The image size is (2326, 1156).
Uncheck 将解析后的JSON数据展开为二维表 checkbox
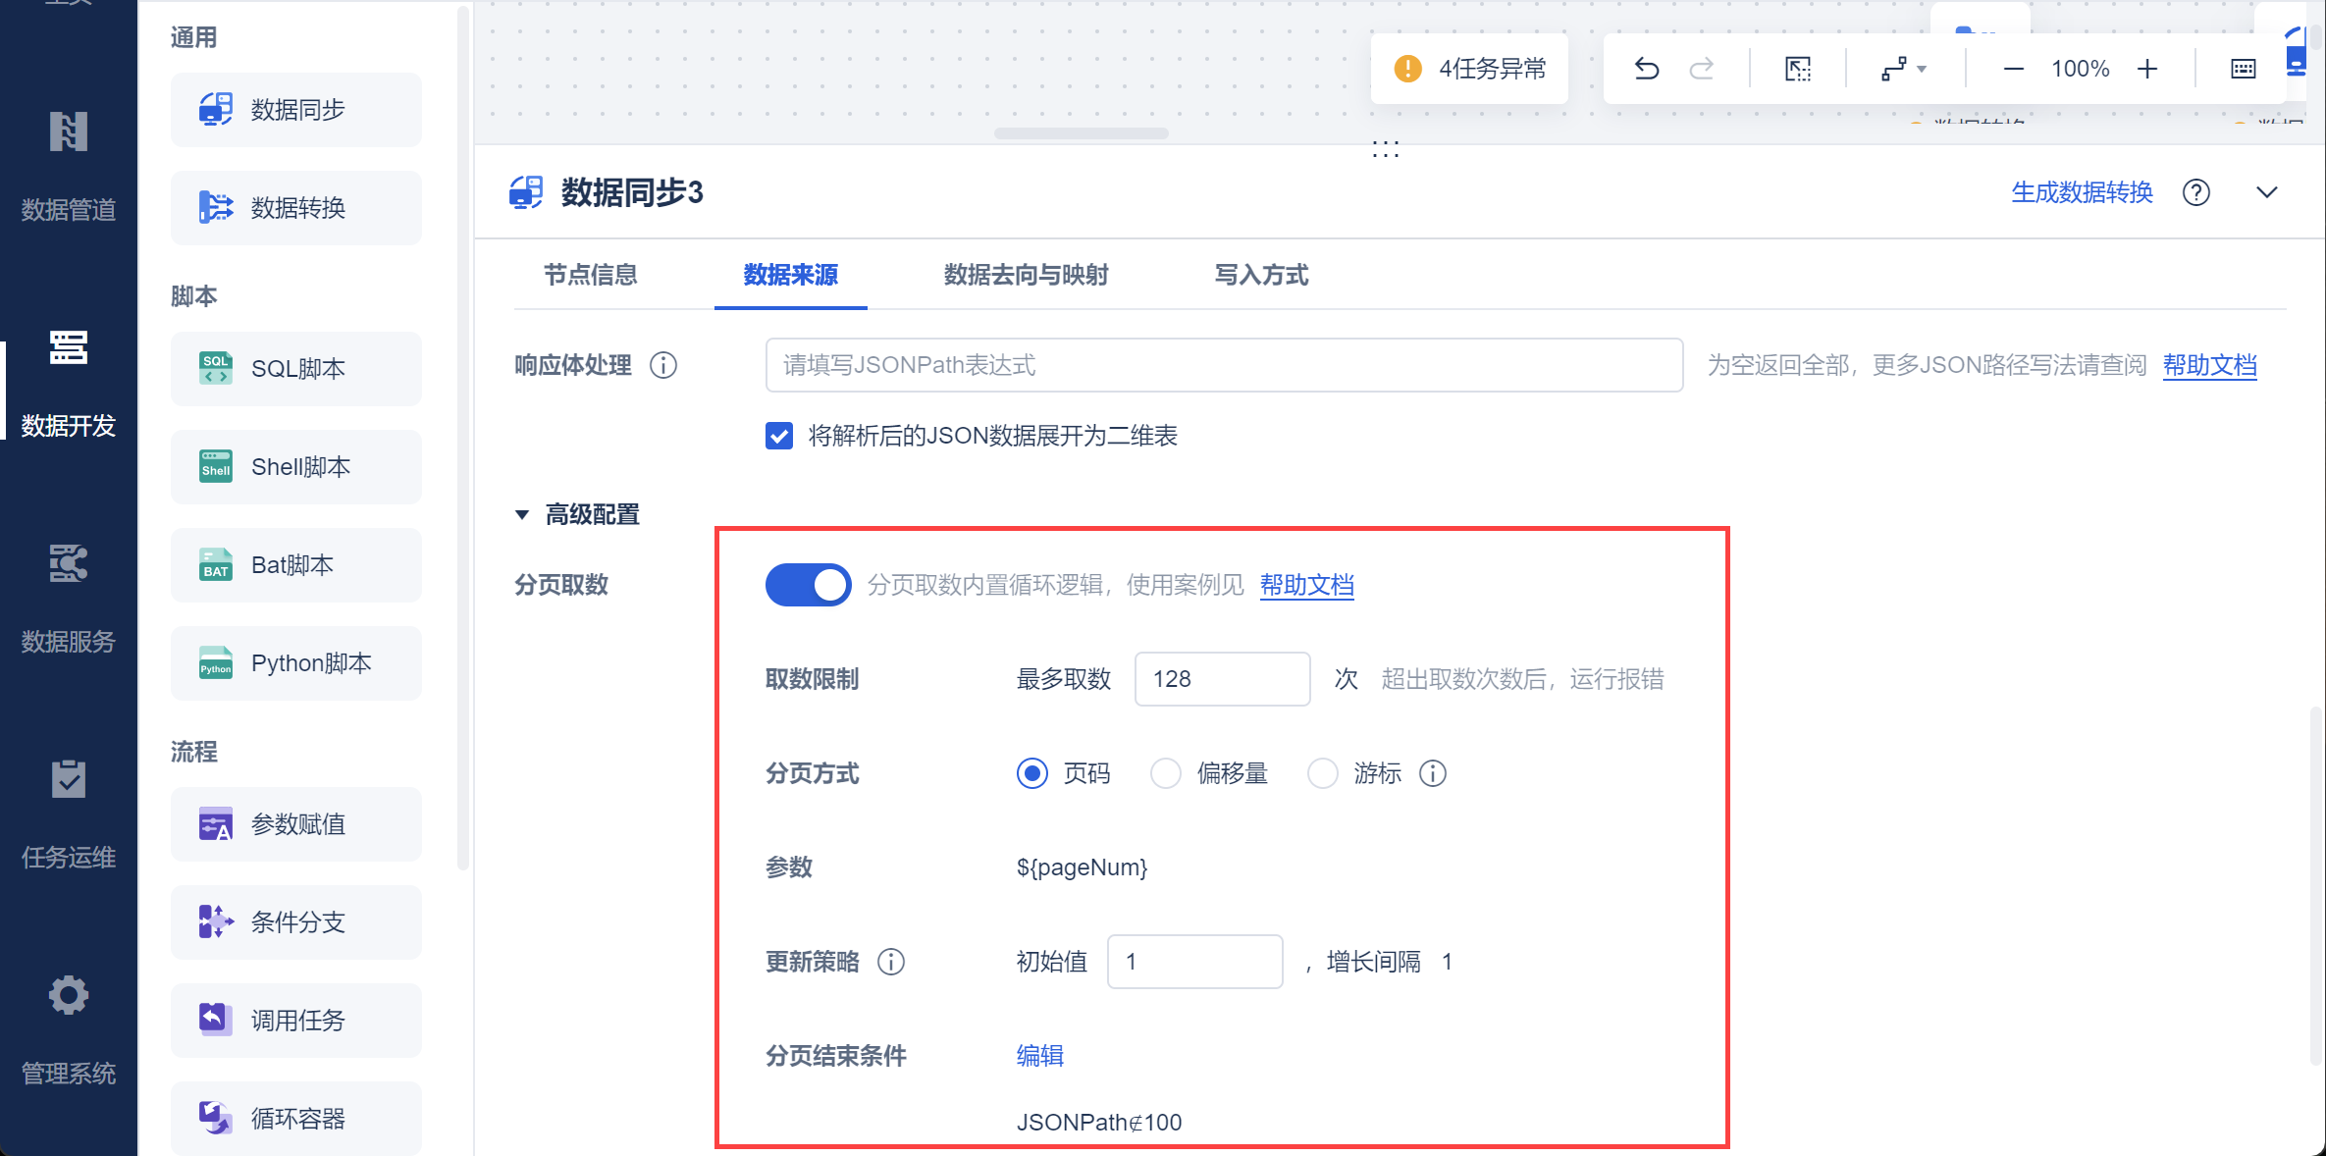click(779, 436)
